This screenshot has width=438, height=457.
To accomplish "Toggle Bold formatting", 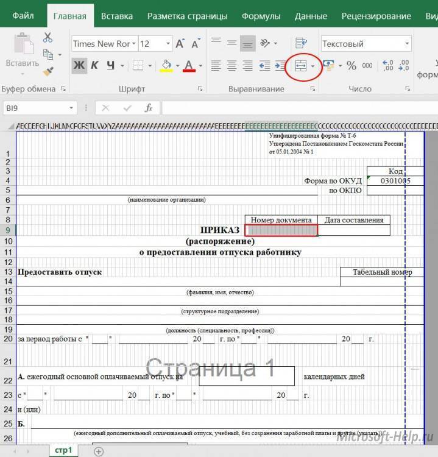I will coord(79,66).
